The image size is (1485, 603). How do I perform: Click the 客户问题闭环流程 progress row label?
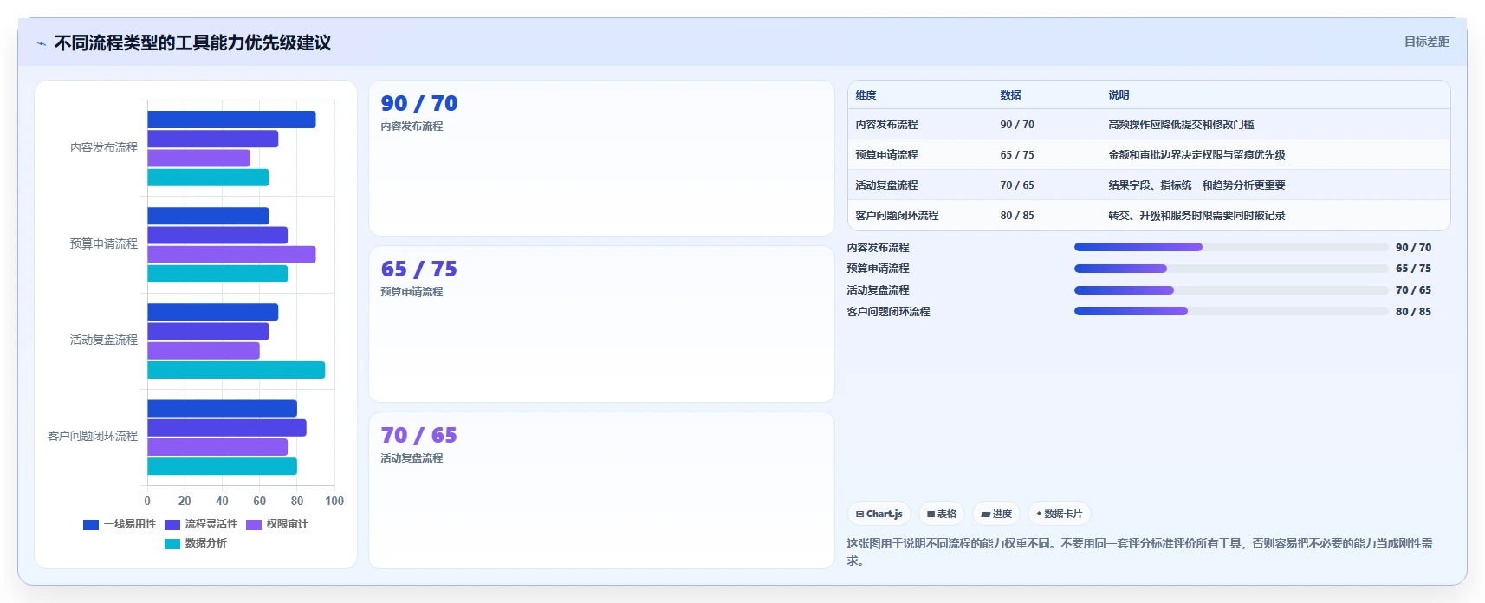[888, 312]
